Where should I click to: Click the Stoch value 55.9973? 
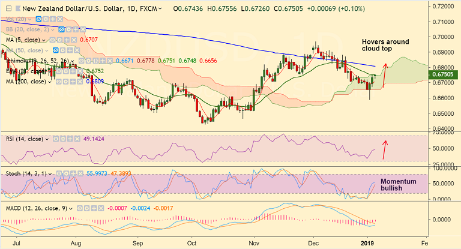(x=97, y=173)
